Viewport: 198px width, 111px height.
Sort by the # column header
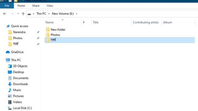pos(84,22)
